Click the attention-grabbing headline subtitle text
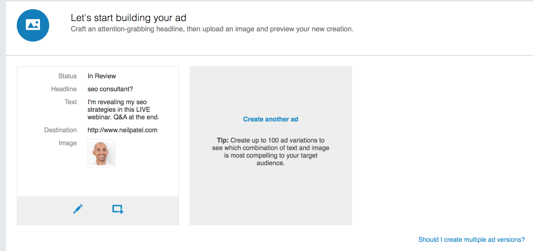Viewport: 533px width, 251px height. tap(212, 29)
